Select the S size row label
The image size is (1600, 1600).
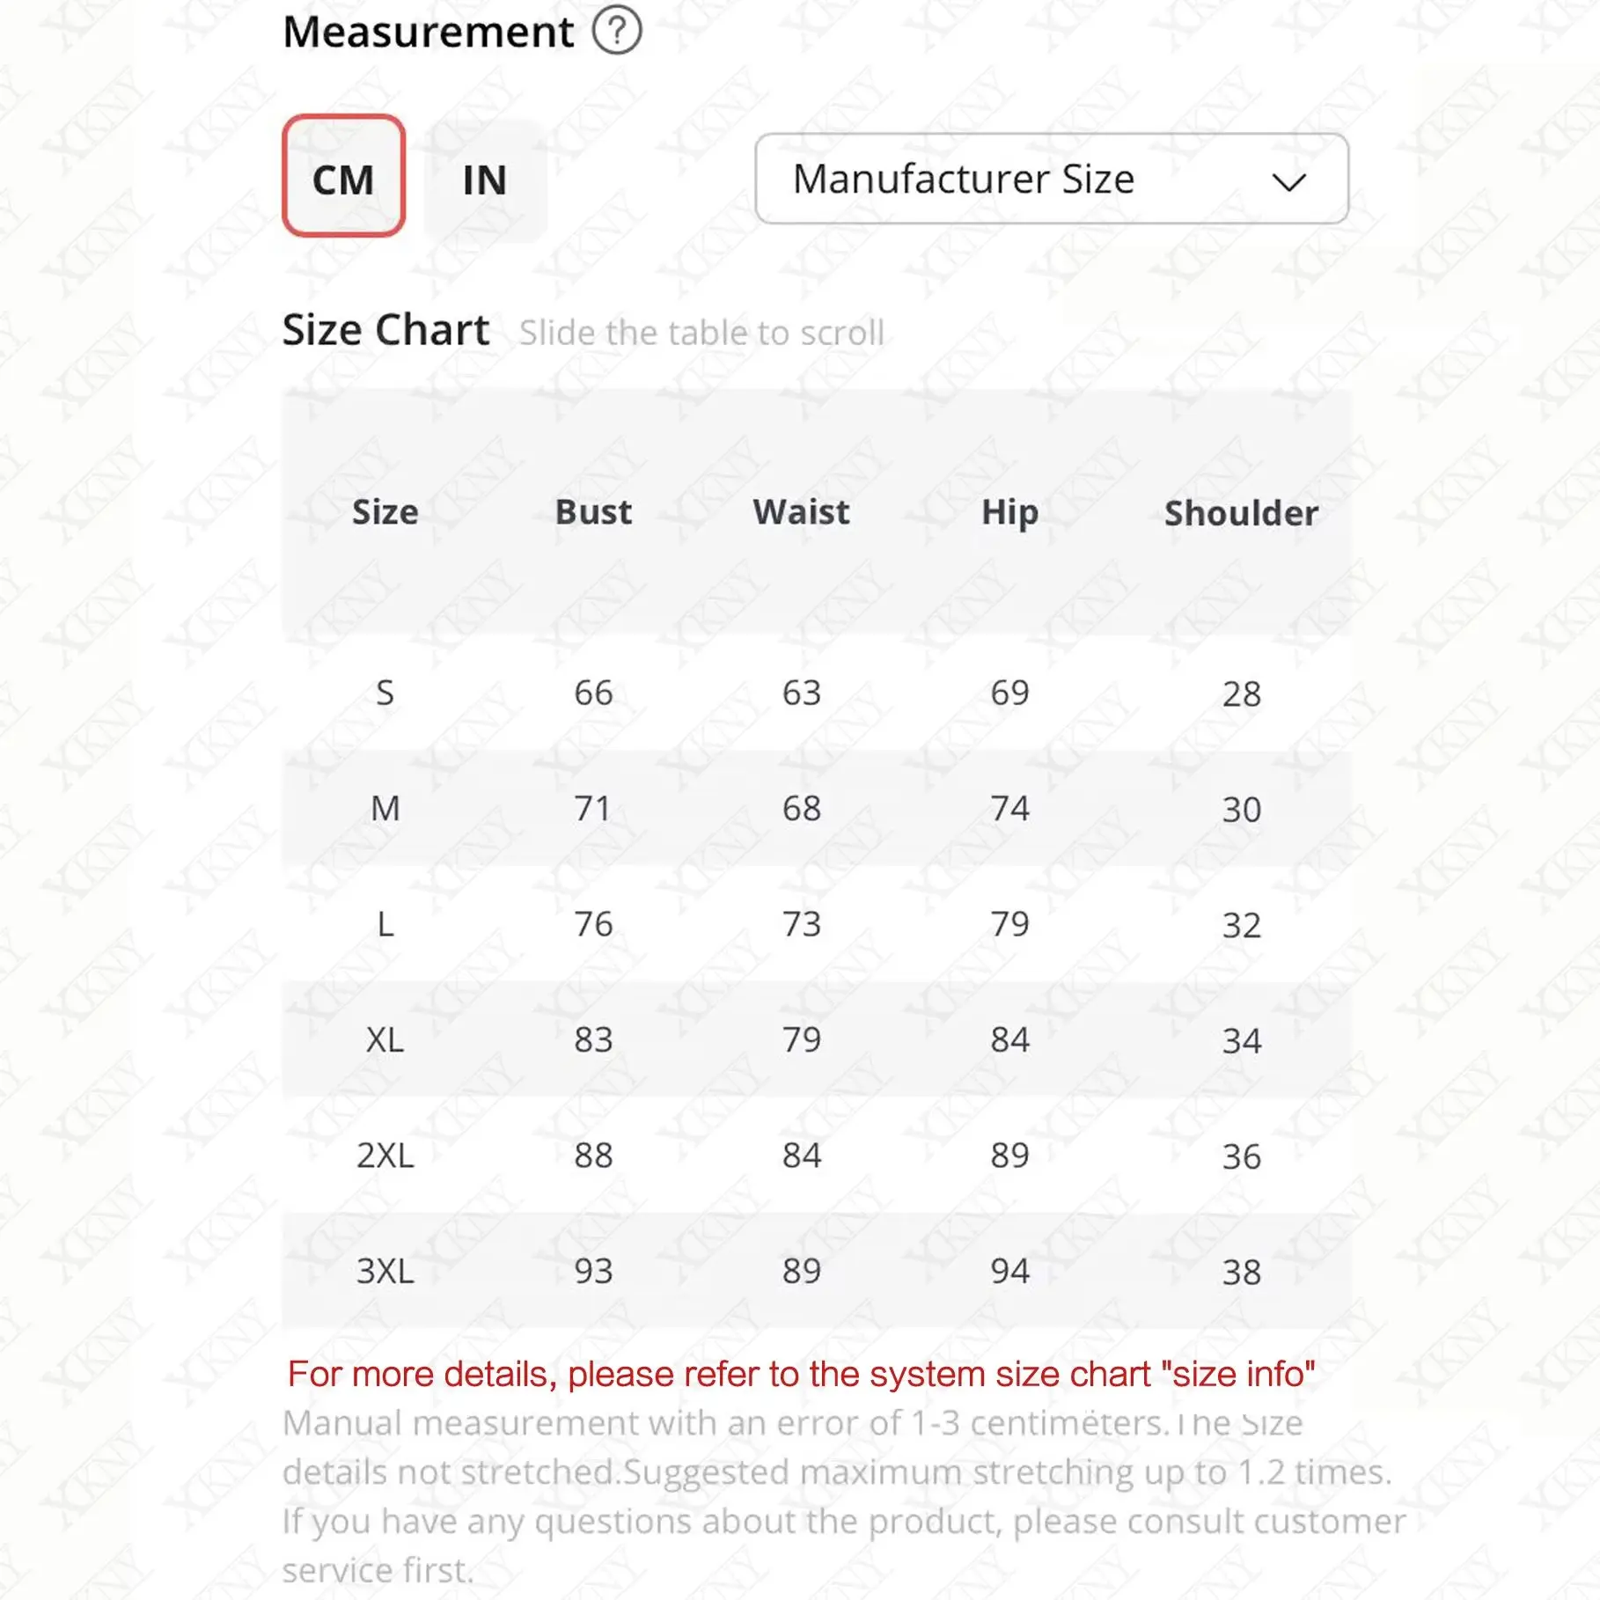click(x=385, y=694)
